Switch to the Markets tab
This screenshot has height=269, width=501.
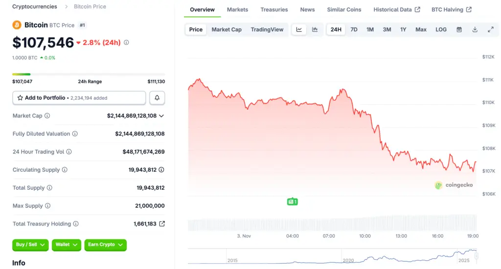(237, 10)
